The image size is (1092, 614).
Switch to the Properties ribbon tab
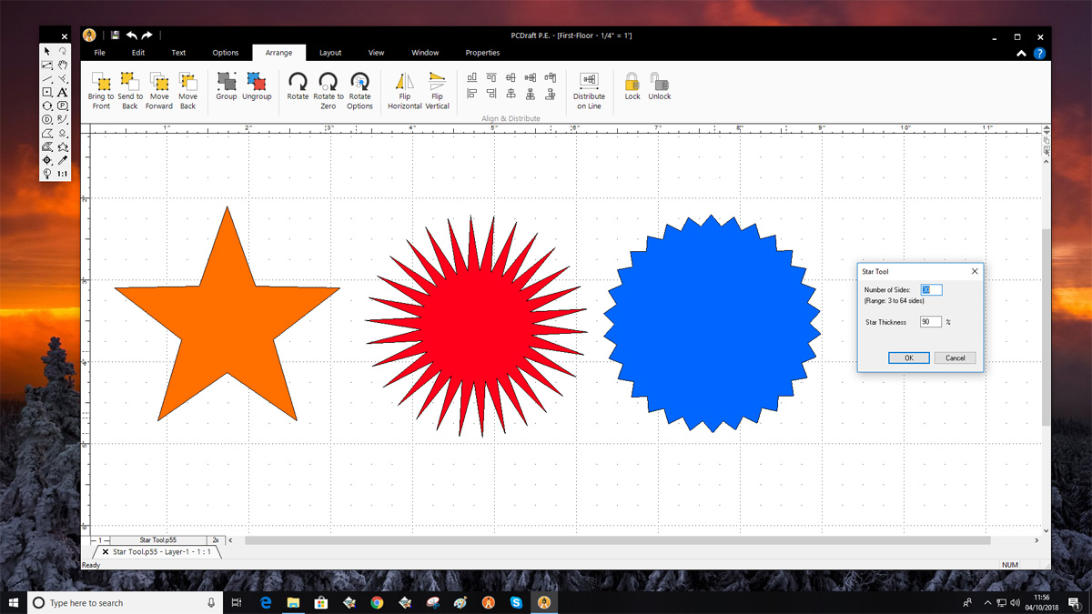coord(482,53)
